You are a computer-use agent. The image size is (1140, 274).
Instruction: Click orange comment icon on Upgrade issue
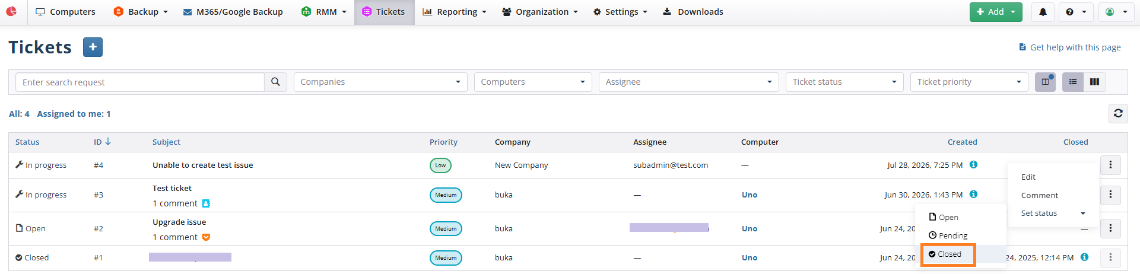point(206,237)
